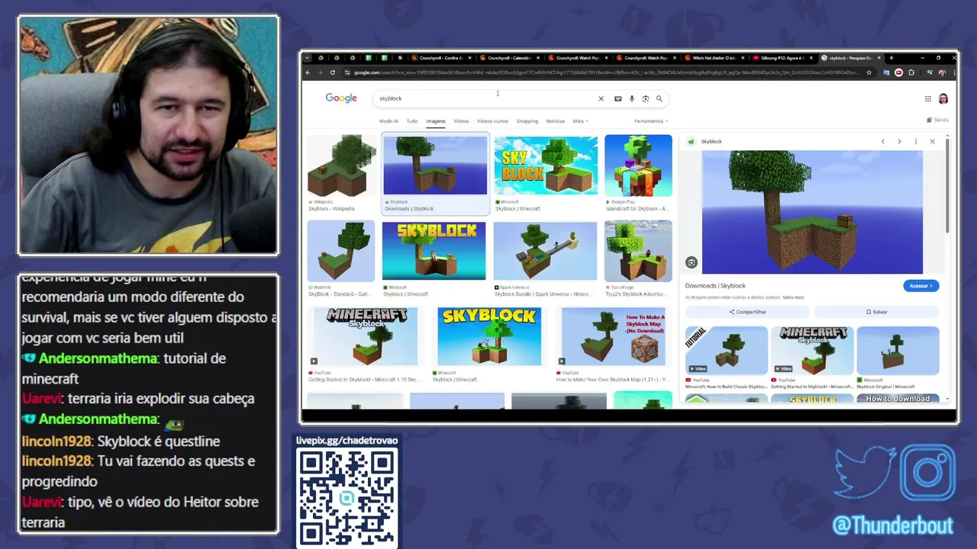Switch to Vídeos curtos tab
The image size is (977, 549).
[492, 121]
